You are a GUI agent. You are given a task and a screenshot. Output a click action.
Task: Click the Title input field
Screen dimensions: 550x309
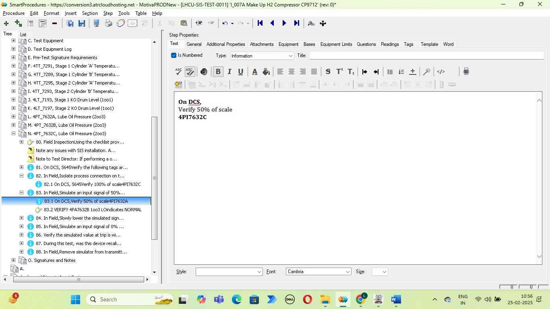pyautogui.click(x=427, y=56)
